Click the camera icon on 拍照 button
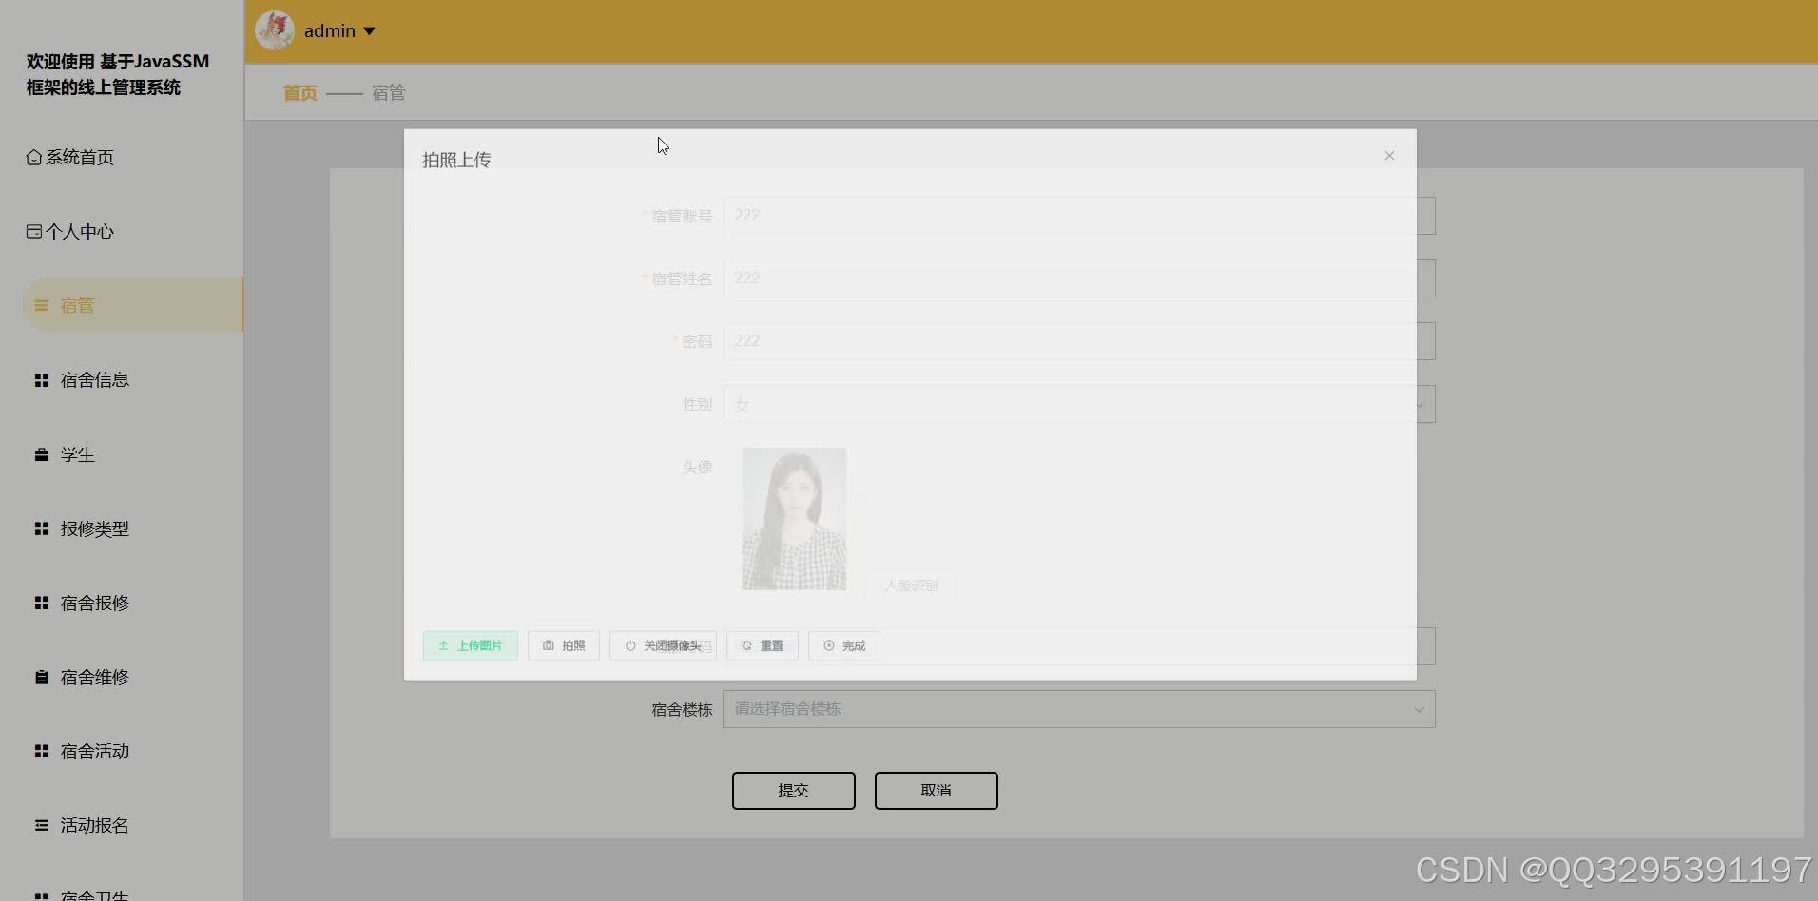Image resolution: width=1818 pixels, height=901 pixels. coord(549,645)
